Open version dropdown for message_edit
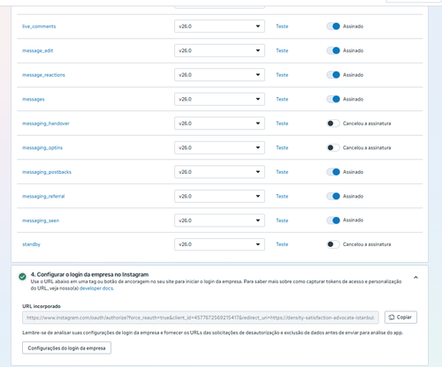 (x=219, y=50)
